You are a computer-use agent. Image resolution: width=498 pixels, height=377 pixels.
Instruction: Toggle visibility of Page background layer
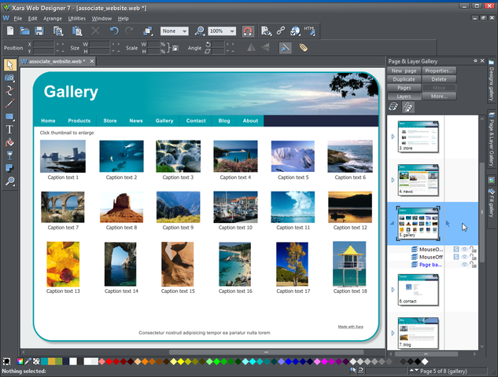tap(464, 265)
